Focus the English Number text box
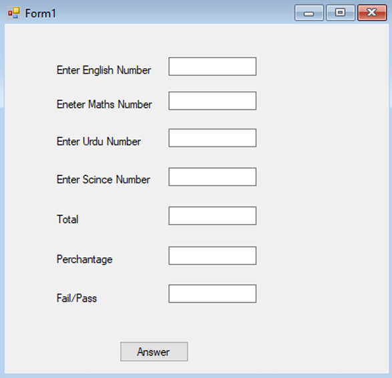Viewport: 392px width, 378px height. click(212, 66)
